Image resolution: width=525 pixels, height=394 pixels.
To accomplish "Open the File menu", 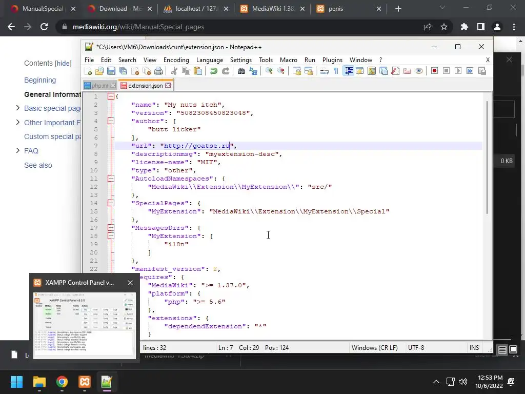I will [89, 60].
